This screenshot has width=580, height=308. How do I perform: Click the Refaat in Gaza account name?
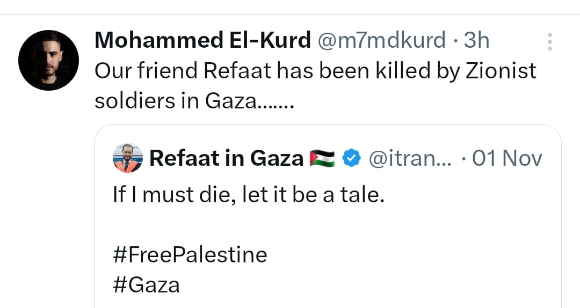226,158
